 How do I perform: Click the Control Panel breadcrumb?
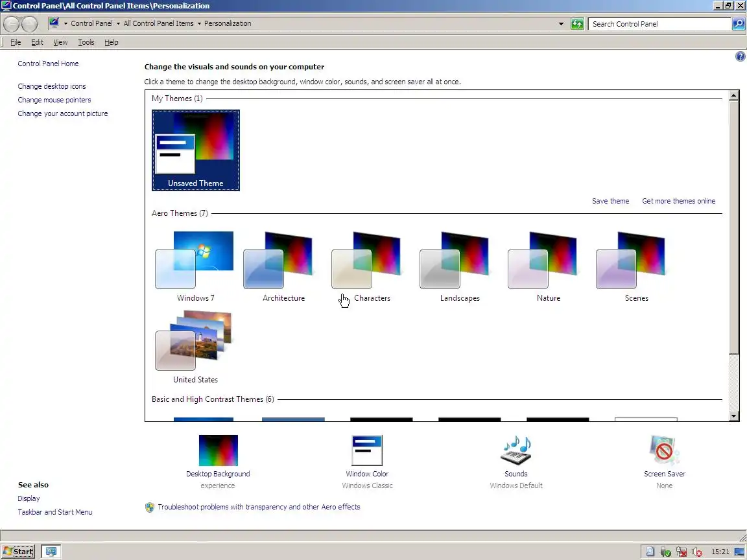[x=91, y=23]
